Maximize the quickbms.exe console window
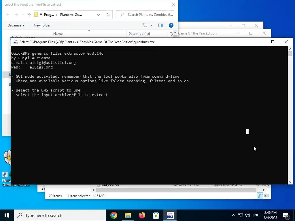The height and width of the screenshot is (221, 295). (273, 42)
